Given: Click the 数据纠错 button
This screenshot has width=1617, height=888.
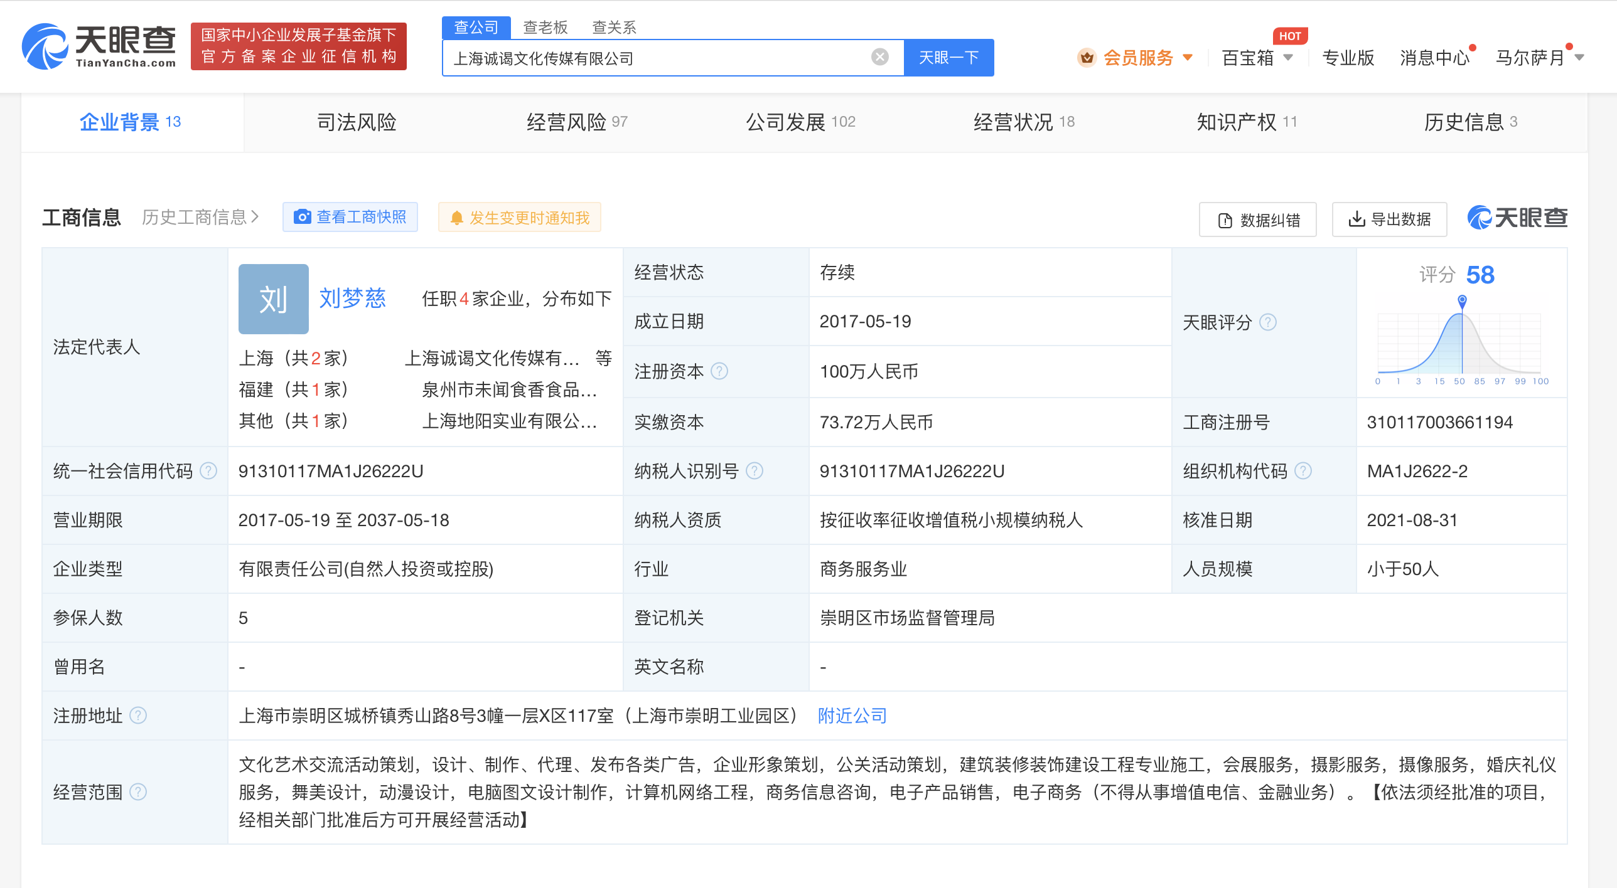Looking at the screenshot, I should (1258, 219).
